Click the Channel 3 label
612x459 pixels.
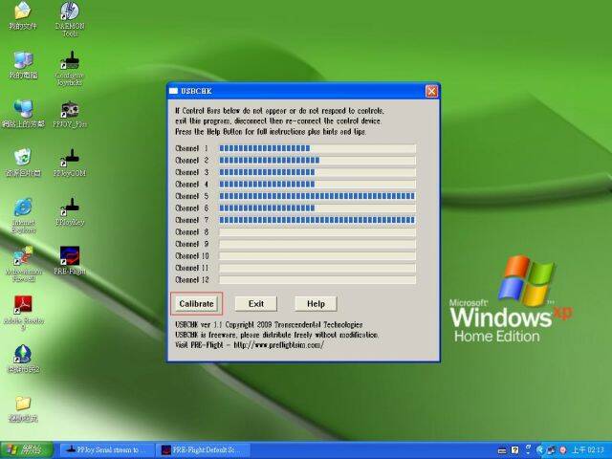pyautogui.click(x=192, y=172)
